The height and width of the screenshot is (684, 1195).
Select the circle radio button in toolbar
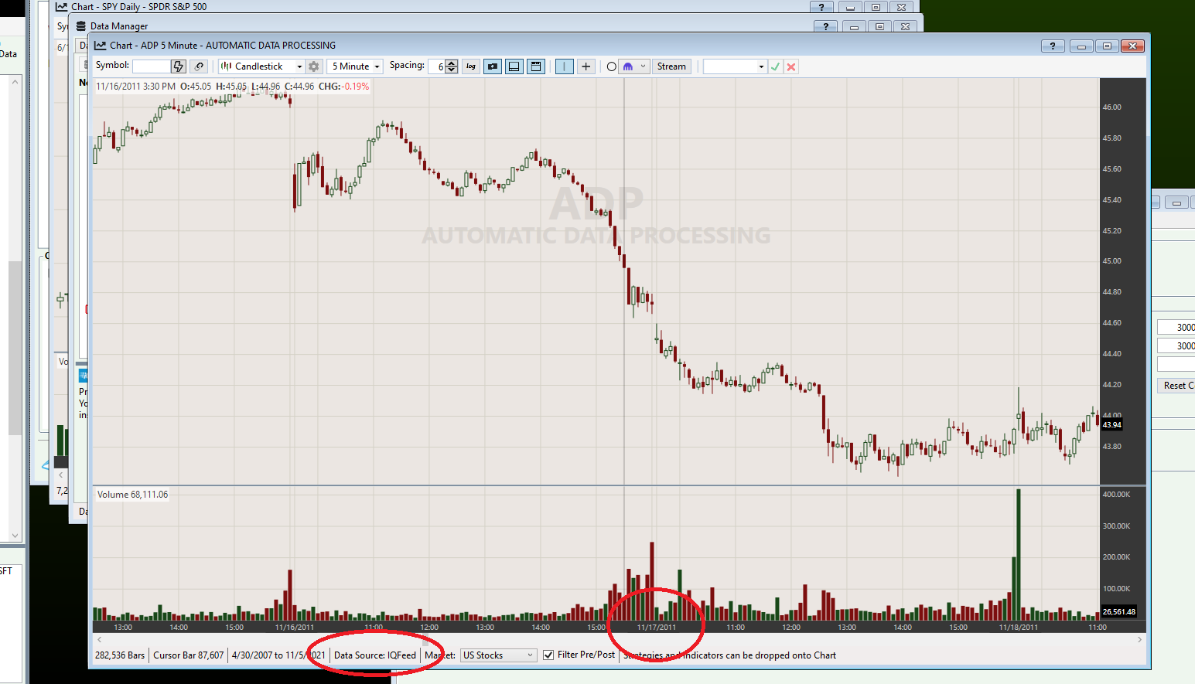point(611,66)
